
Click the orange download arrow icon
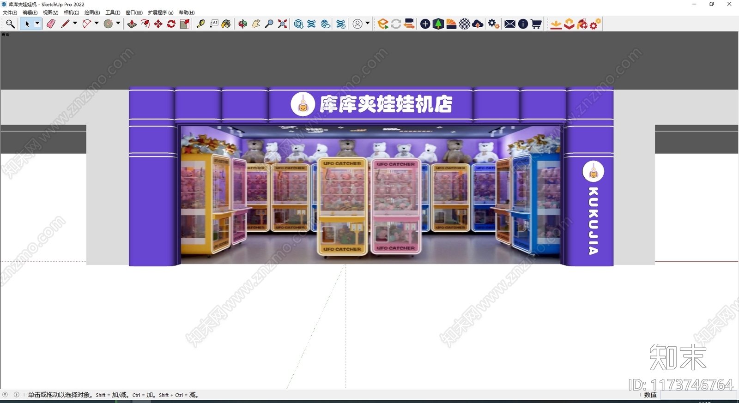point(556,24)
